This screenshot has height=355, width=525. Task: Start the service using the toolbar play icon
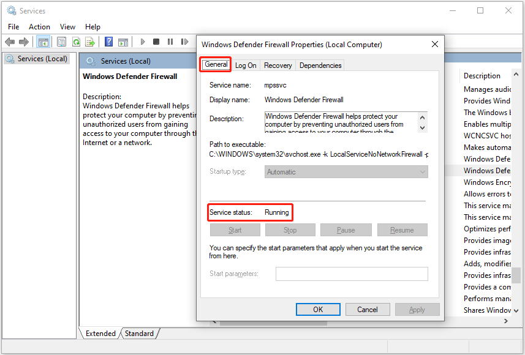tap(143, 42)
